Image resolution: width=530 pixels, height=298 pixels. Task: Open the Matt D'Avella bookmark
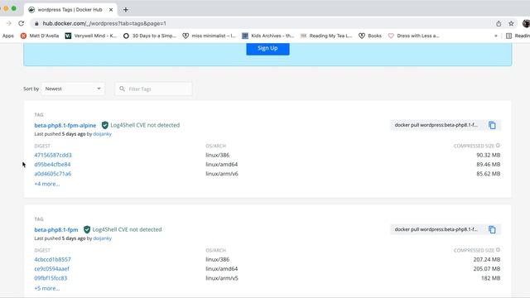pyautogui.click(x=40, y=36)
